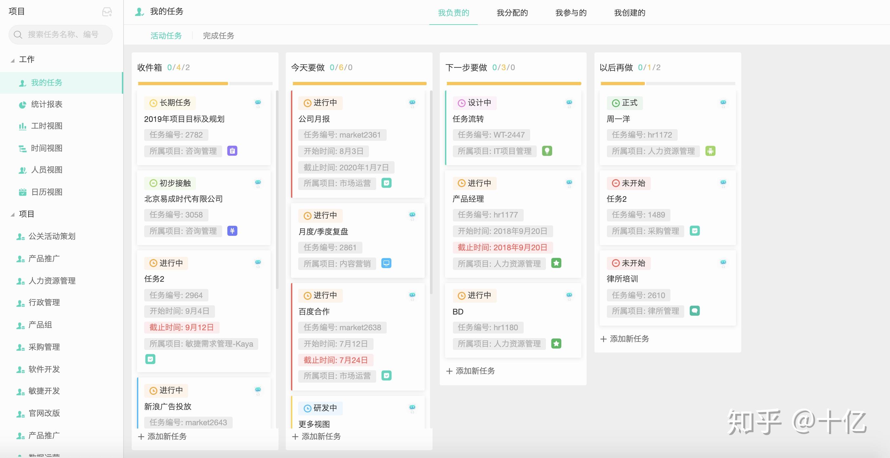Open 人员视图 people icon
890x458 pixels.
tap(23, 170)
